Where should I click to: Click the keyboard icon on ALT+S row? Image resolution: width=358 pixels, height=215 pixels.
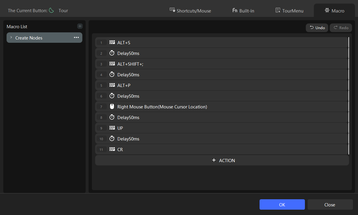(x=112, y=42)
